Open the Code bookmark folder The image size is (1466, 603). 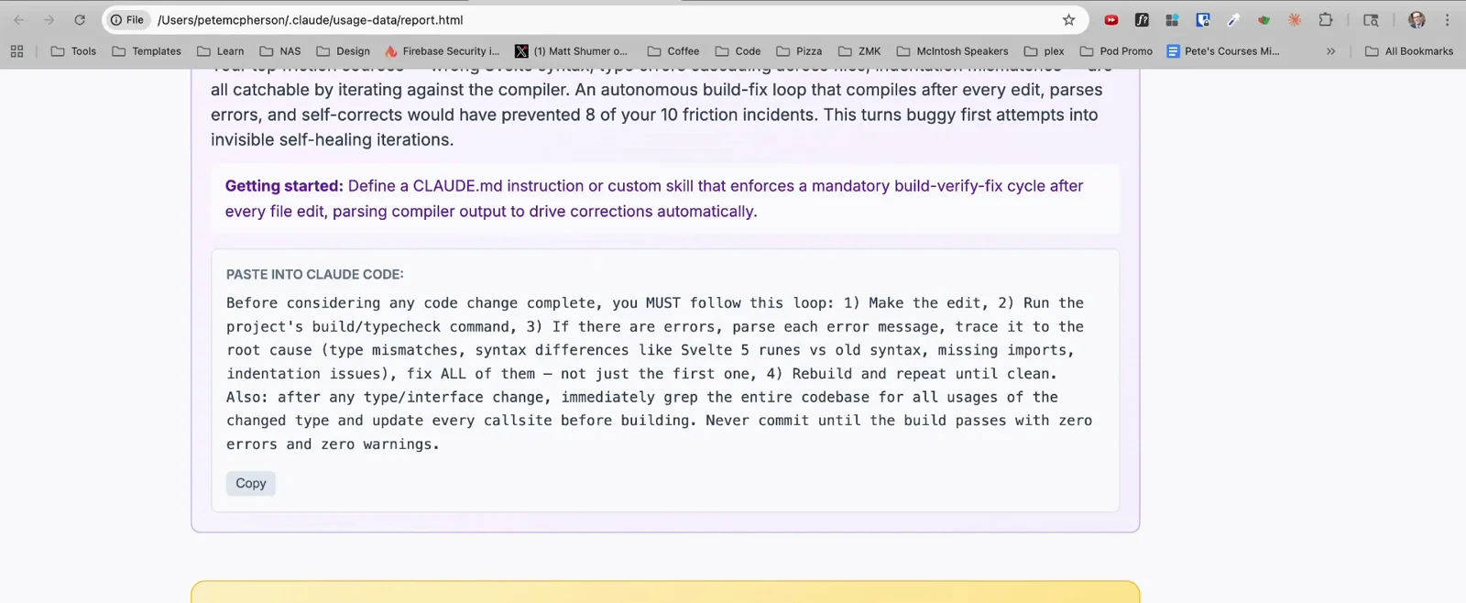click(x=738, y=51)
